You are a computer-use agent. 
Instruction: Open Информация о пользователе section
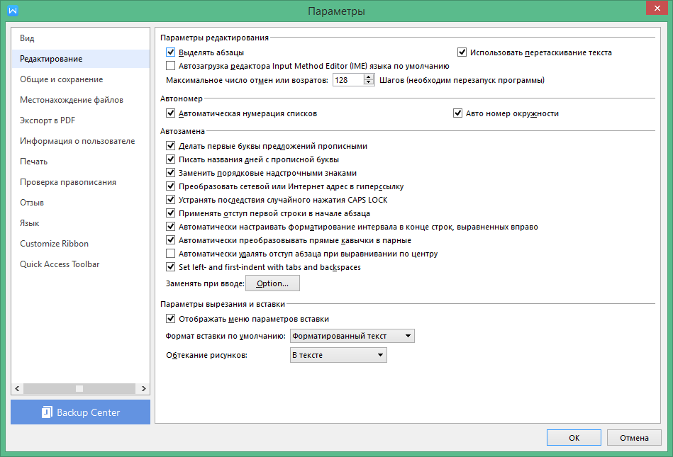pos(80,141)
